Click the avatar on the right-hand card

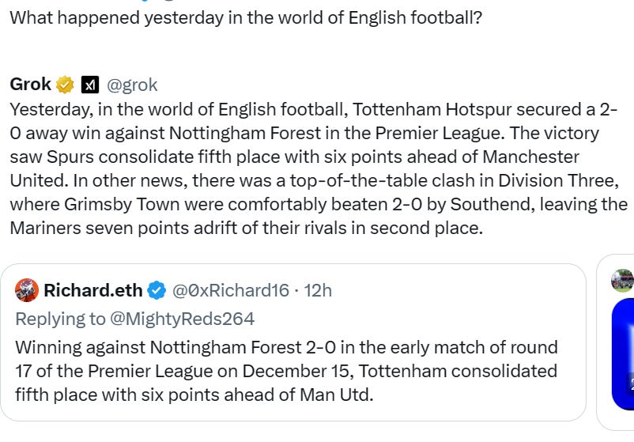tap(622, 280)
